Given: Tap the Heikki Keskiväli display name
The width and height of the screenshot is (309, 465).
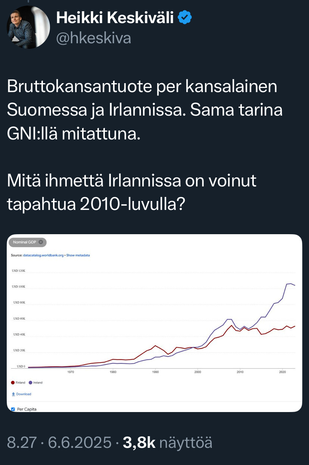Looking at the screenshot, I should [115, 17].
